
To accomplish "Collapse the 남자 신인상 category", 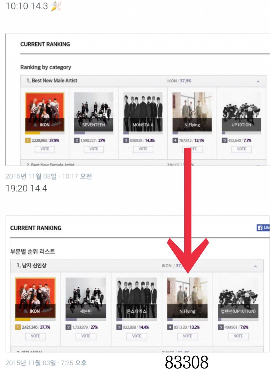I will 255,266.
